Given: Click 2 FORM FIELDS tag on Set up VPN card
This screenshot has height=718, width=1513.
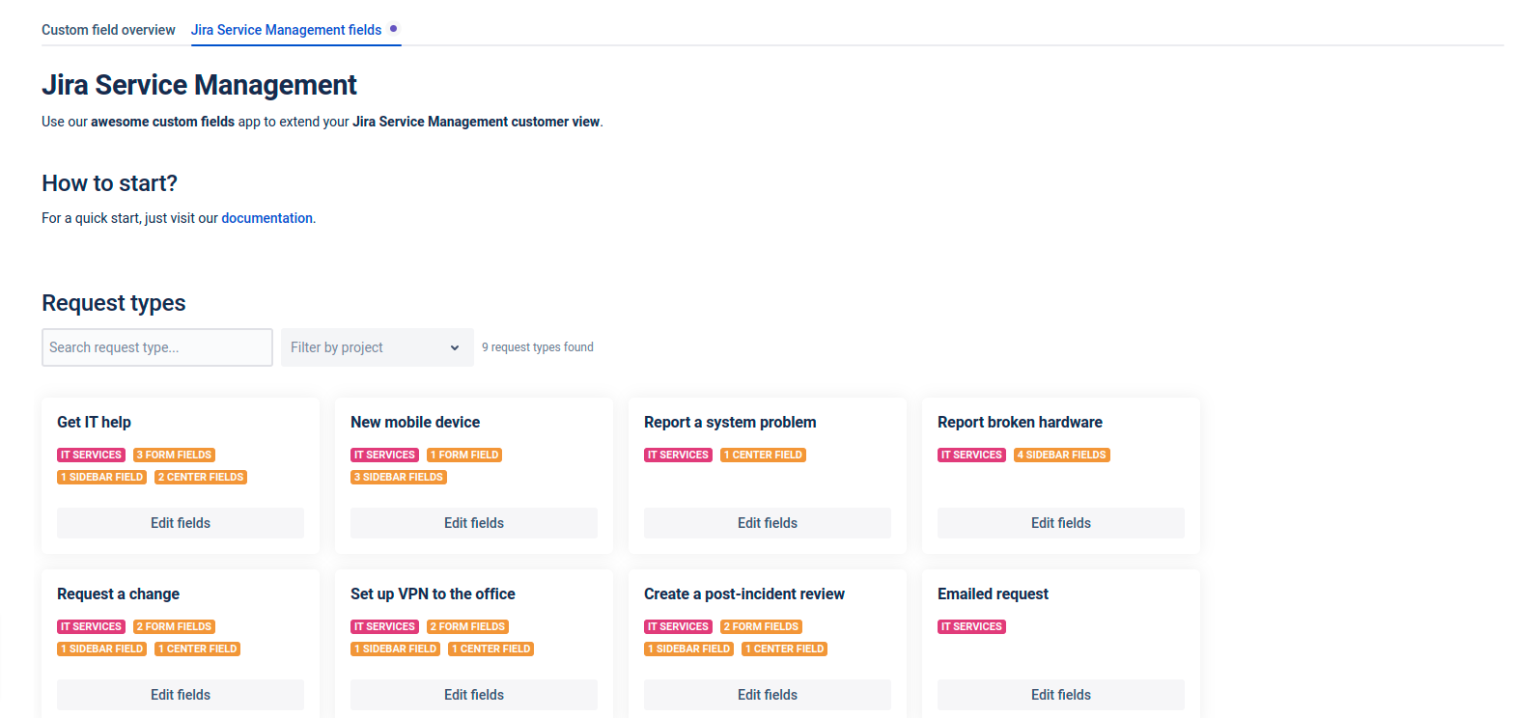Looking at the screenshot, I should [467, 626].
